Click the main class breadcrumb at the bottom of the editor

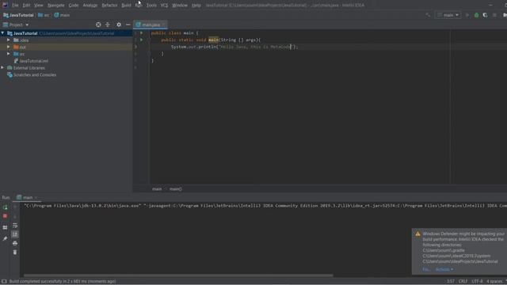[x=157, y=188]
